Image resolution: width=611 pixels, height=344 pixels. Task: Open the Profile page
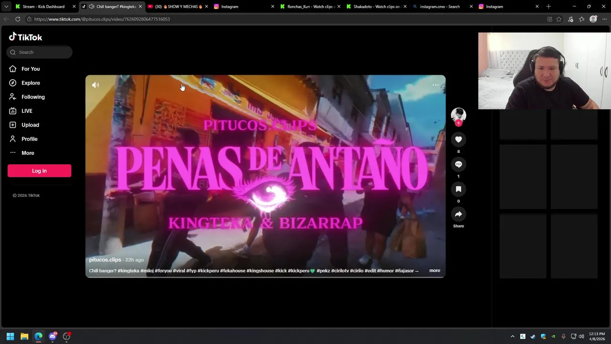(29, 139)
